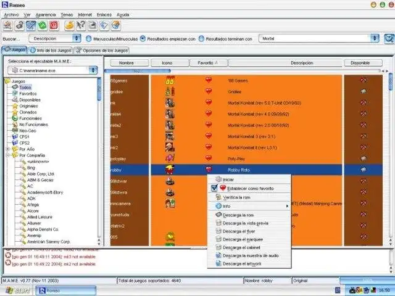The image size is (395, 296).
Task: Click the globe toolbar icon
Action: point(115,26)
